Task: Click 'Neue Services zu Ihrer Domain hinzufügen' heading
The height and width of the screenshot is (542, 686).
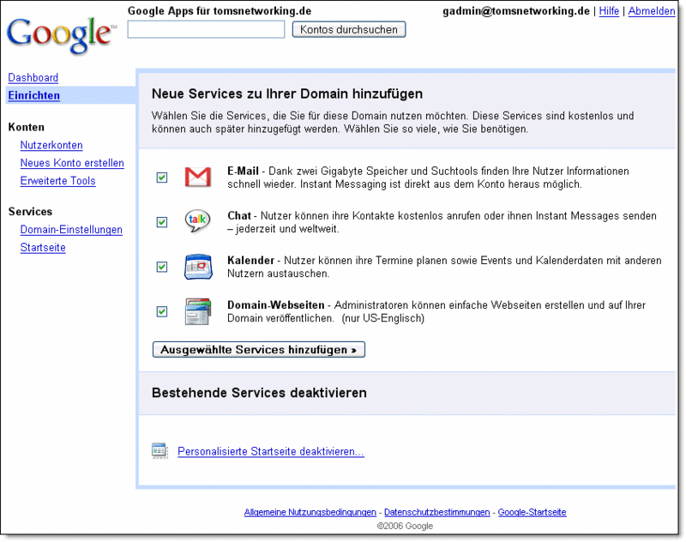Action: (287, 93)
